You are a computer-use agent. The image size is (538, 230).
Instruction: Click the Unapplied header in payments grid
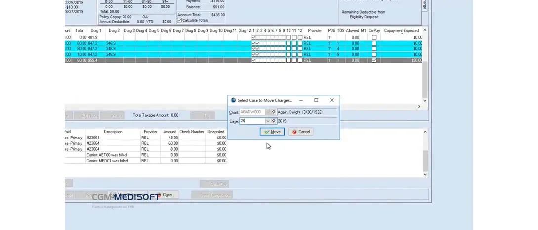tap(216, 132)
